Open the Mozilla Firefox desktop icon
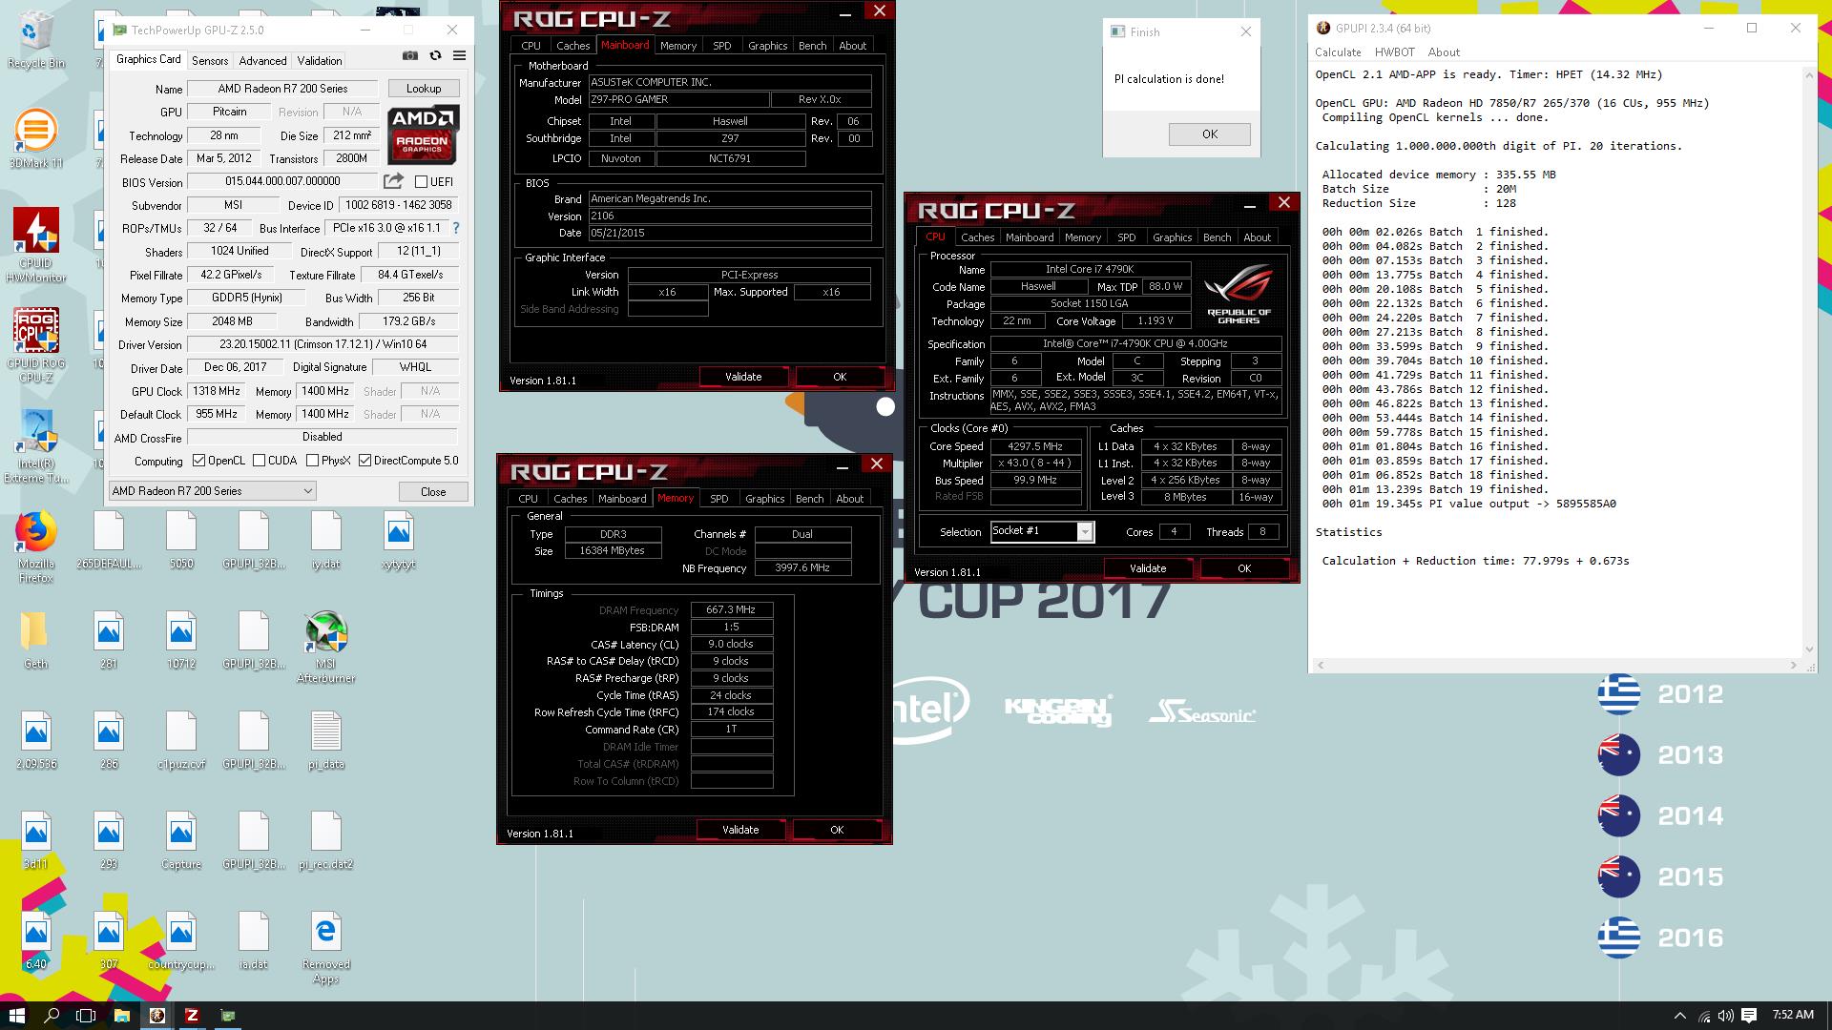Image resolution: width=1832 pixels, height=1030 pixels. 36,547
